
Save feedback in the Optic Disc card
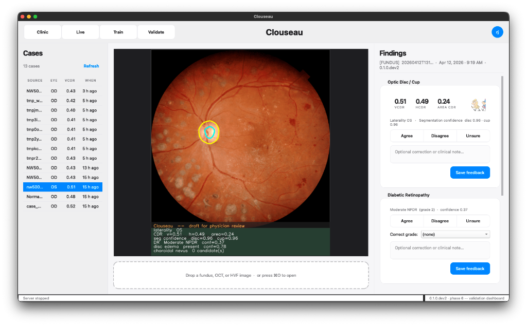tap(470, 173)
